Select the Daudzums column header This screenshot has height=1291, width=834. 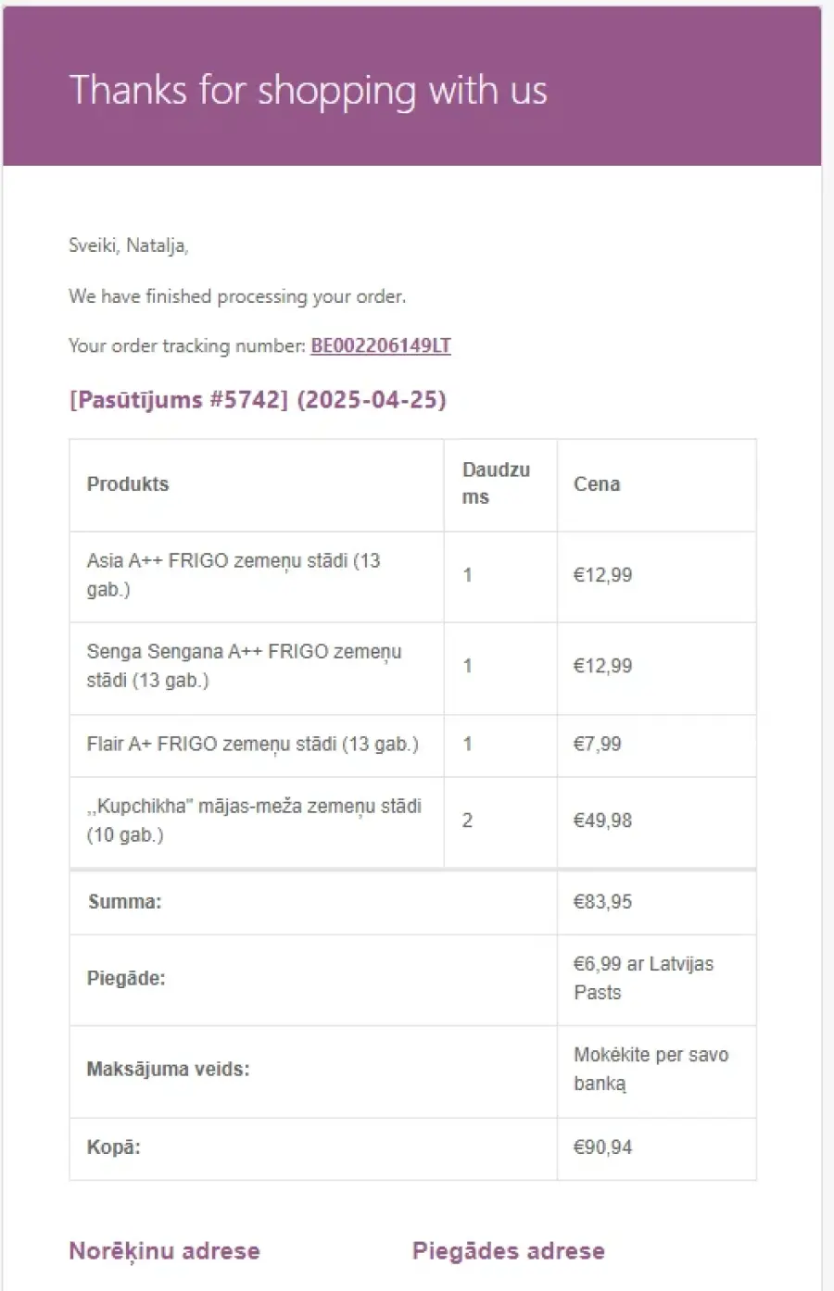[496, 483]
